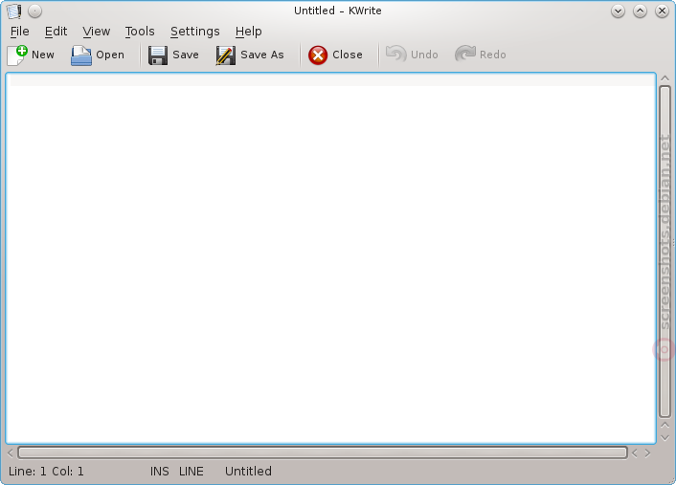Click the Line: 1 Col: 1 status text
The image size is (676, 485).
click(46, 472)
